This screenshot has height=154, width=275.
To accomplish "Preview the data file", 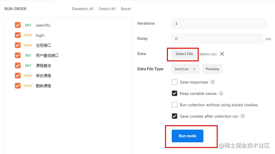I will [x=212, y=69].
